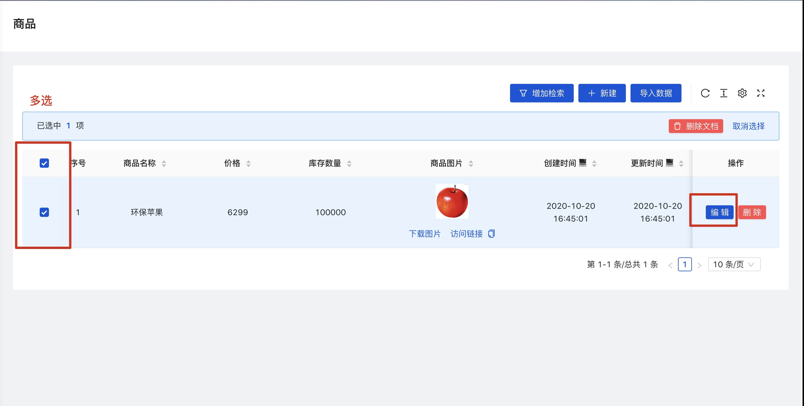Go to next page arrow
The width and height of the screenshot is (804, 406).
pyautogui.click(x=699, y=265)
